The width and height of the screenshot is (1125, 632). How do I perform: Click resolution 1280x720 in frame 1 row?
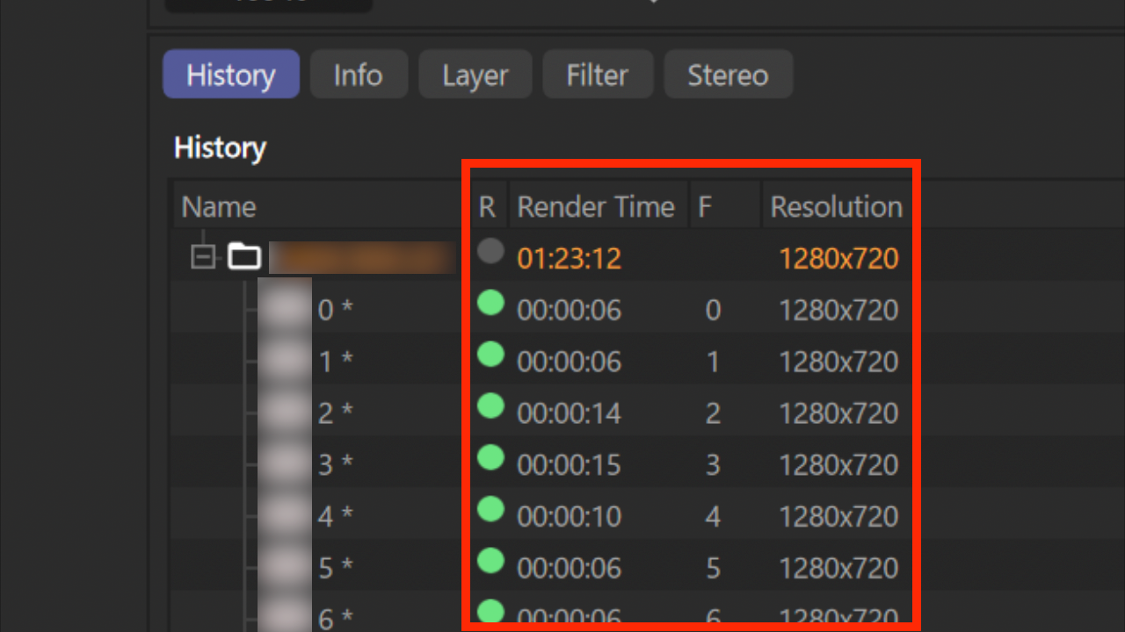point(838,362)
